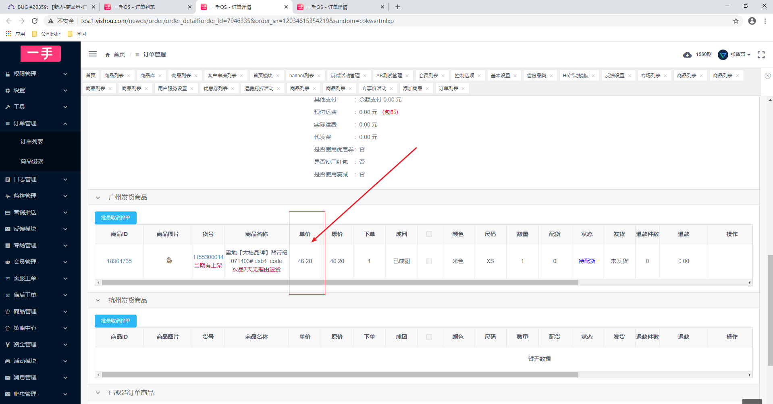This screenshot has width=773, height=404.
Task: Open 商品退款 in sidebar
Action: coord(32,161)
